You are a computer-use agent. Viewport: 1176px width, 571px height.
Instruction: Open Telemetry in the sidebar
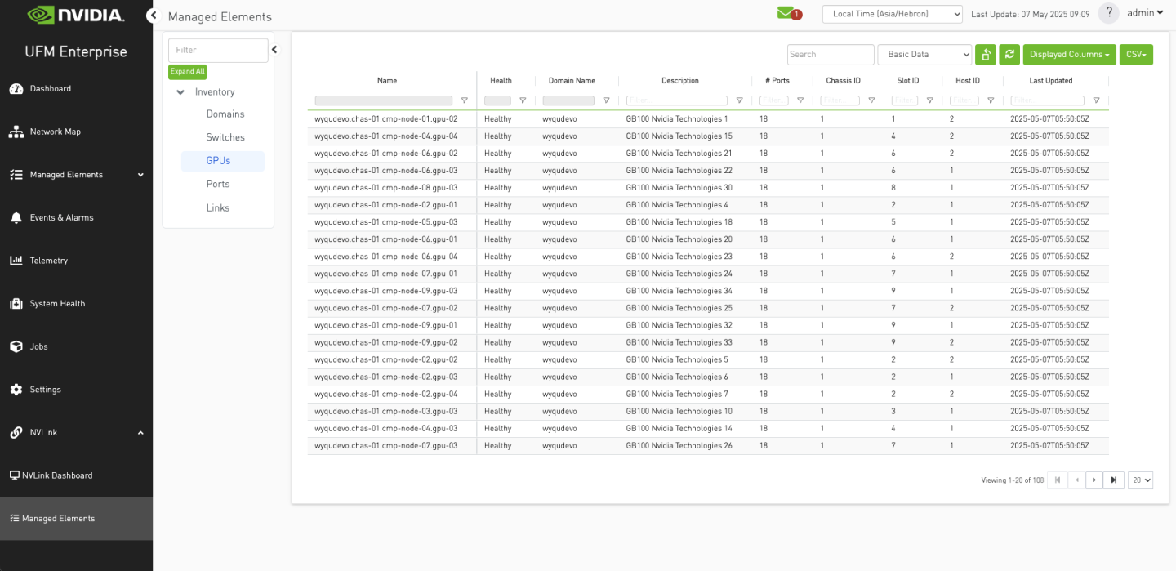coord(49,261)
